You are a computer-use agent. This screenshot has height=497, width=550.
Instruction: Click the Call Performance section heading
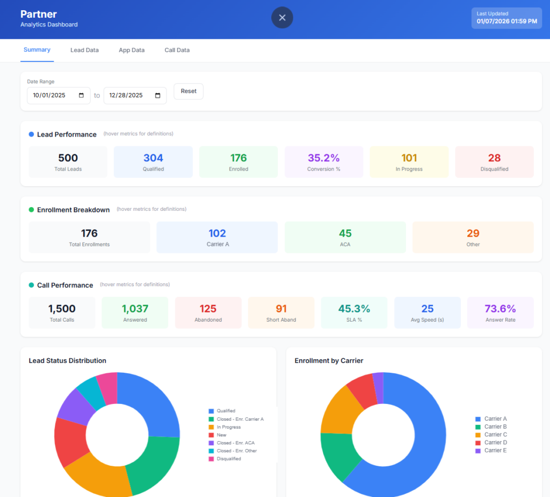65,285
